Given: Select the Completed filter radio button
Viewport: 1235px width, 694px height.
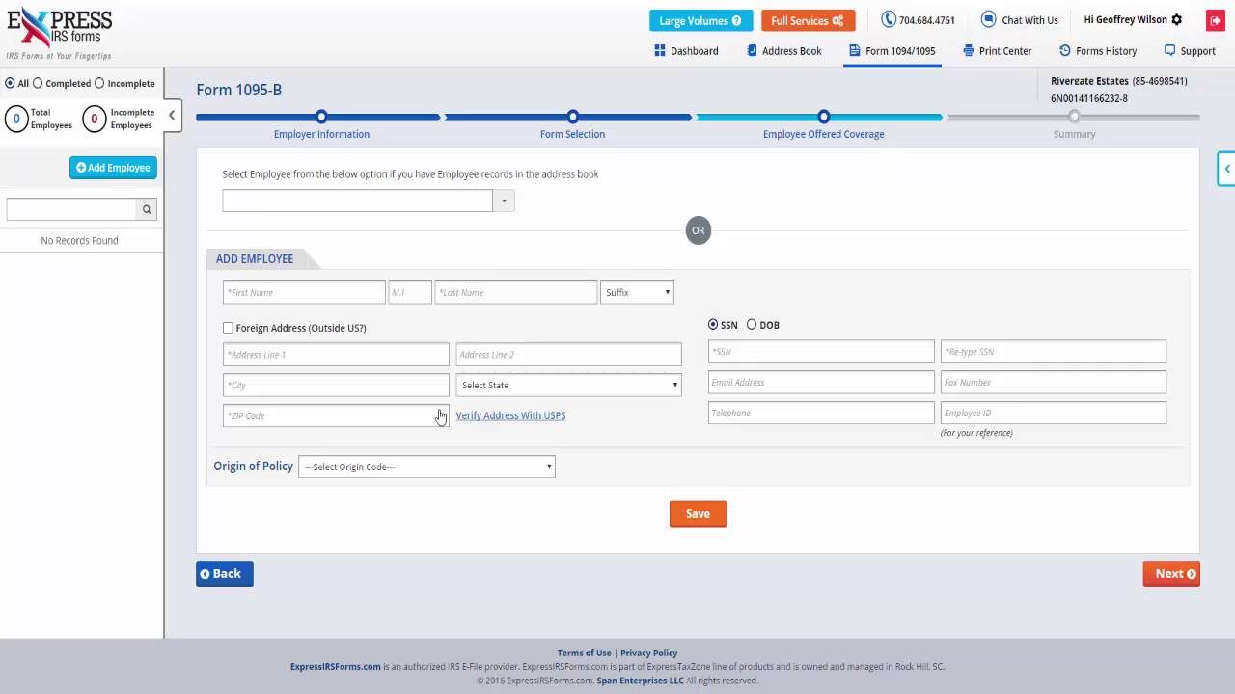Looking at the screenshot, I should pyautogui.click(x=38, y=83).
